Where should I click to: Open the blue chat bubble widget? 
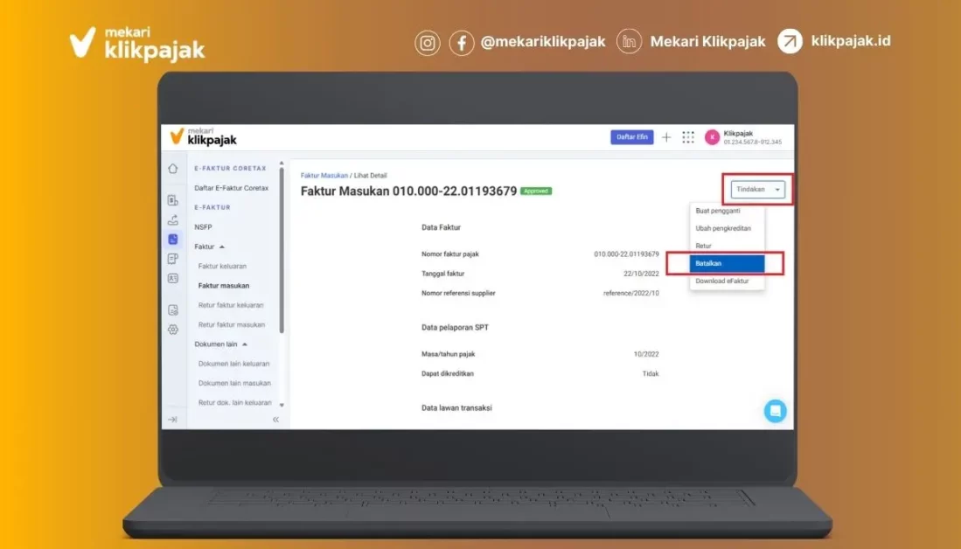click(x=776, y=411)
